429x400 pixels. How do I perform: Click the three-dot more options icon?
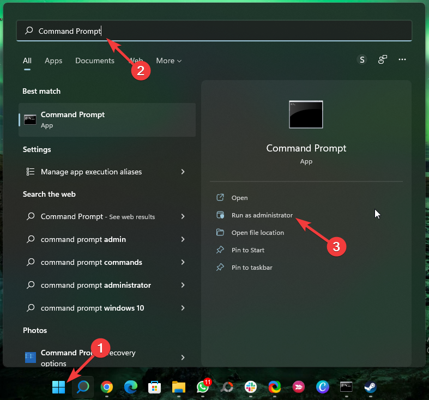click(x=402, y=60)
